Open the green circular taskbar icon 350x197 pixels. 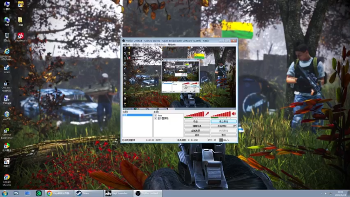coord(39,193)
